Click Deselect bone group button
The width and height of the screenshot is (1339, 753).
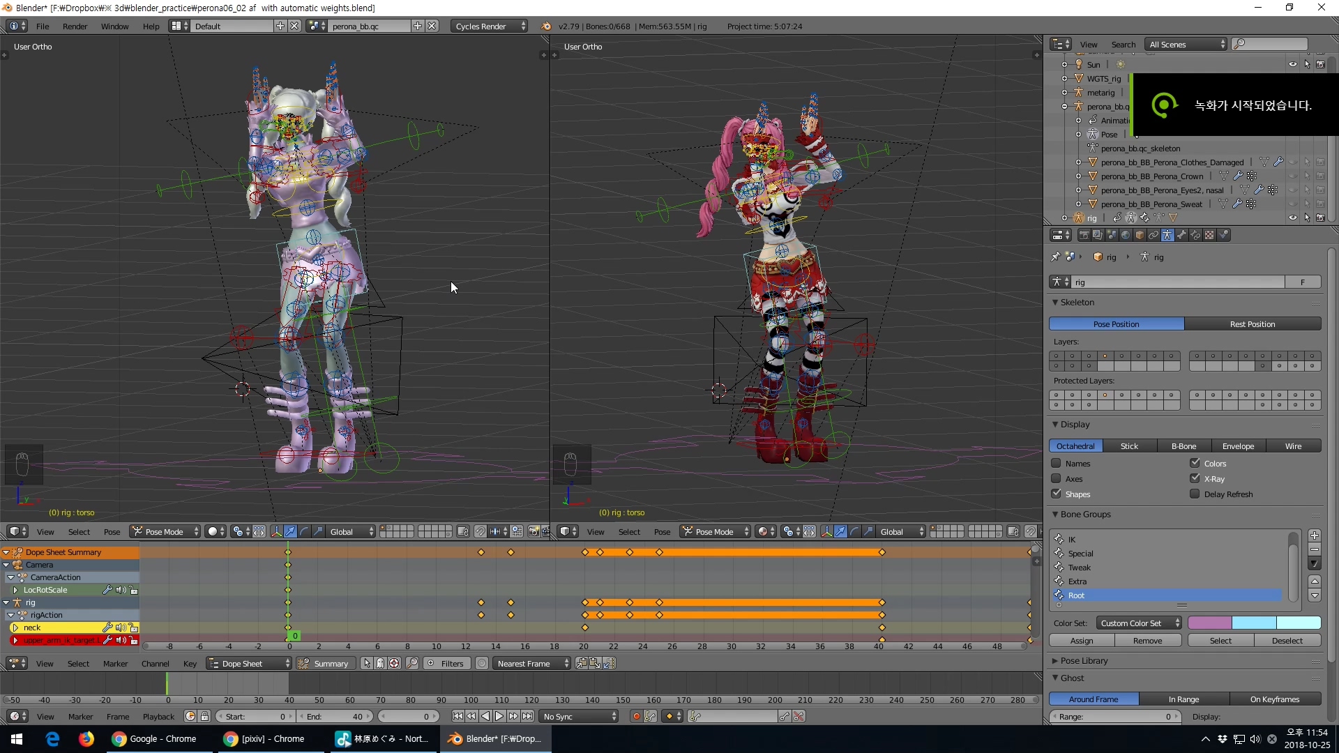click(1287, 640)
